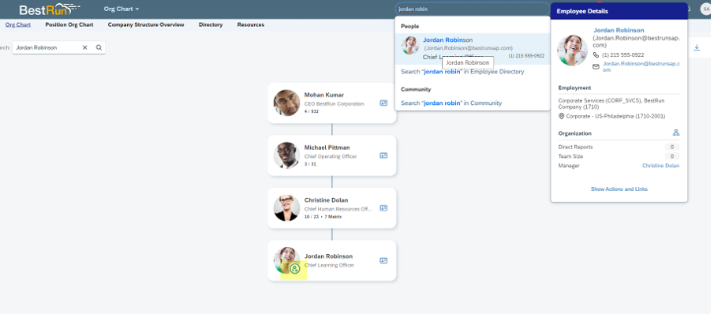
Task: Click the magnifier icon in org chart search
Action: pos(99,47)
